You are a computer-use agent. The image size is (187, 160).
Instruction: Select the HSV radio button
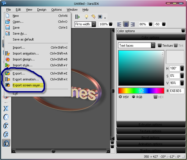click(x=120, y=97)
